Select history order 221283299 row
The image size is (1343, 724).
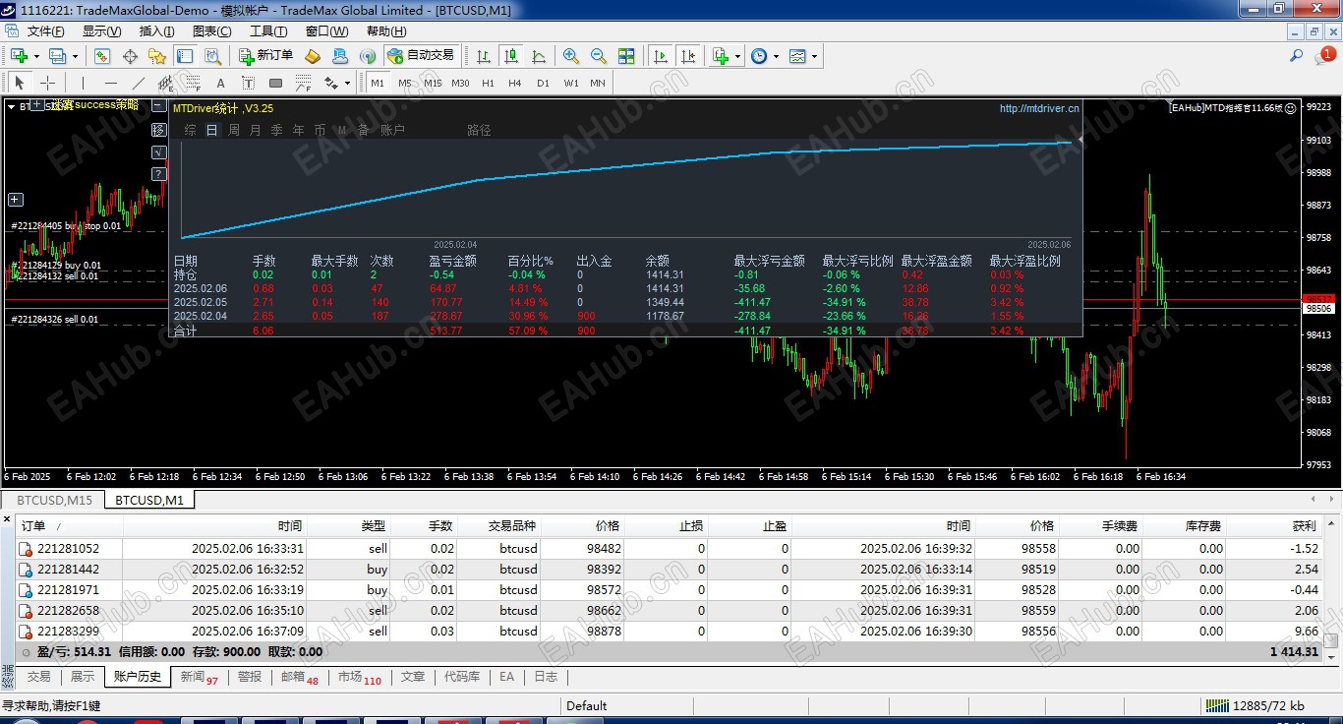pyautogui.click(x=669, y=632)
